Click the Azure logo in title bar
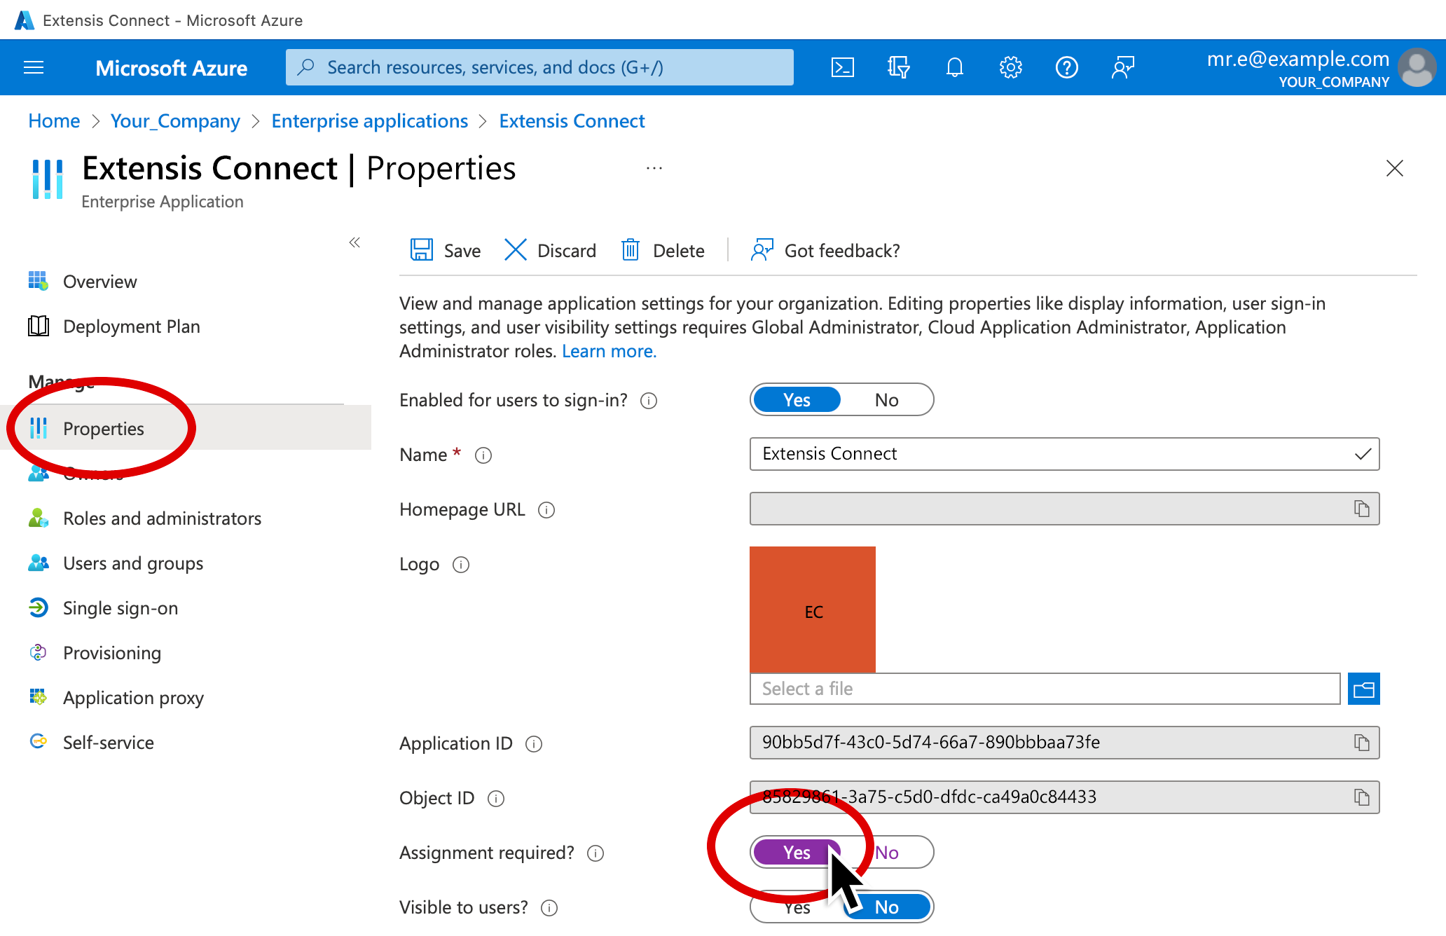The image size is (1446, 936). [x=25, y=20]
